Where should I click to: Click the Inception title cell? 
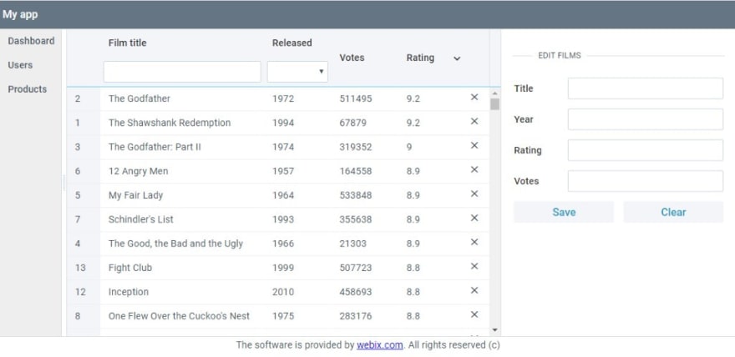pyautogui.click(x=129, y=292)
